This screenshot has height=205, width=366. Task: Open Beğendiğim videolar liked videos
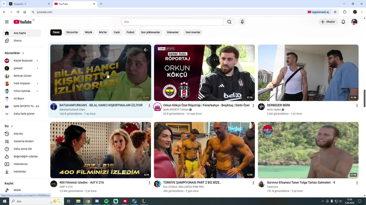click(22, 157)
